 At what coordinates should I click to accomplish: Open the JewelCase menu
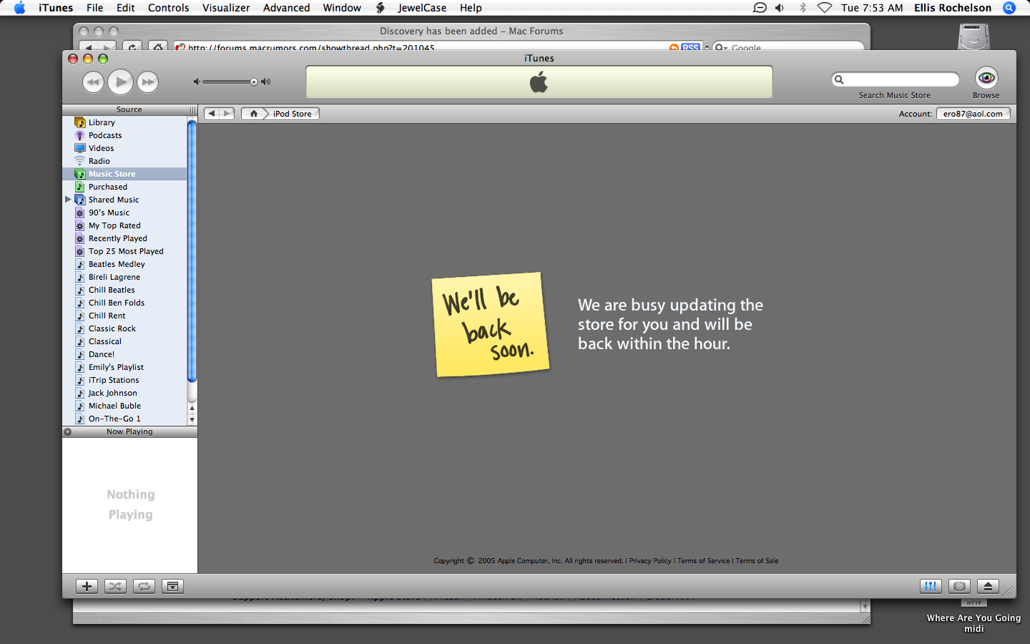click(422, 8)
